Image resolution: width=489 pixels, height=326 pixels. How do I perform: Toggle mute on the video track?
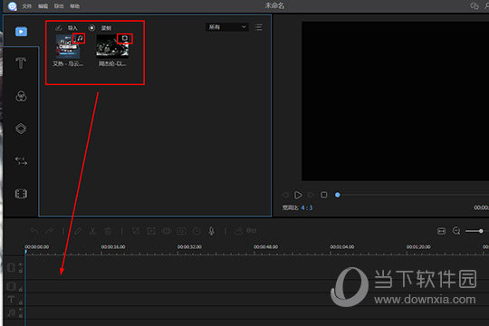[21, 264]
